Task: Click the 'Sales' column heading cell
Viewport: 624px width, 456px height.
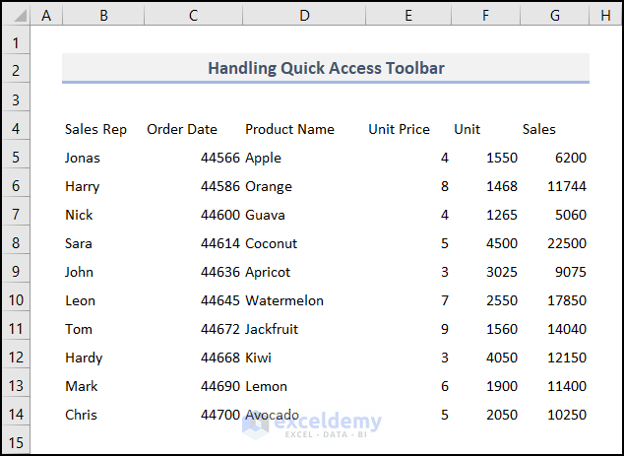Action: tap(539, 129)
